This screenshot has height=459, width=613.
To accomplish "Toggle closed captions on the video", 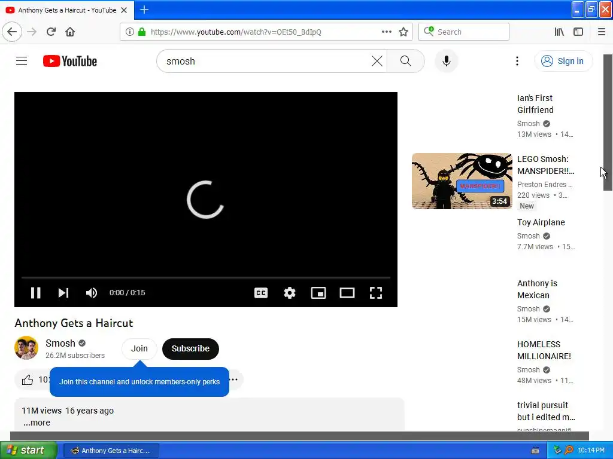I will pyautogui.click(x=261, y=293).
